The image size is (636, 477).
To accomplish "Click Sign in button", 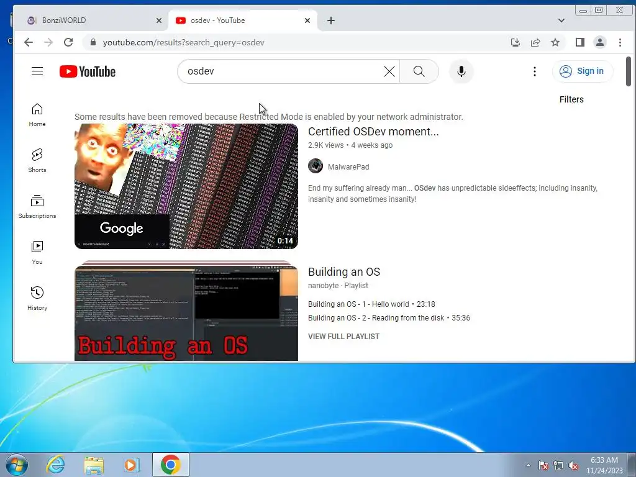I will 583,71.
